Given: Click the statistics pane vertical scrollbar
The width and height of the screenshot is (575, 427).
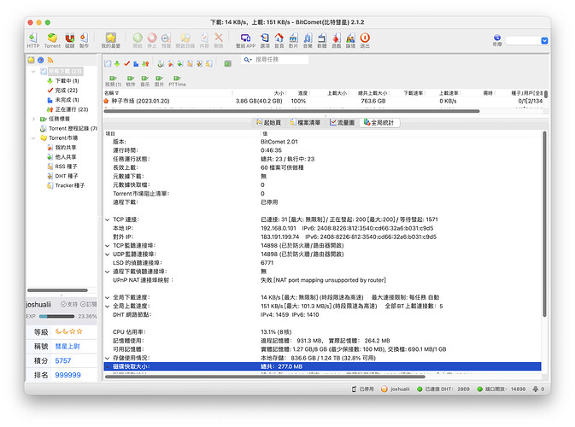Looking at the screenshot, I should (x=544, y=224).
